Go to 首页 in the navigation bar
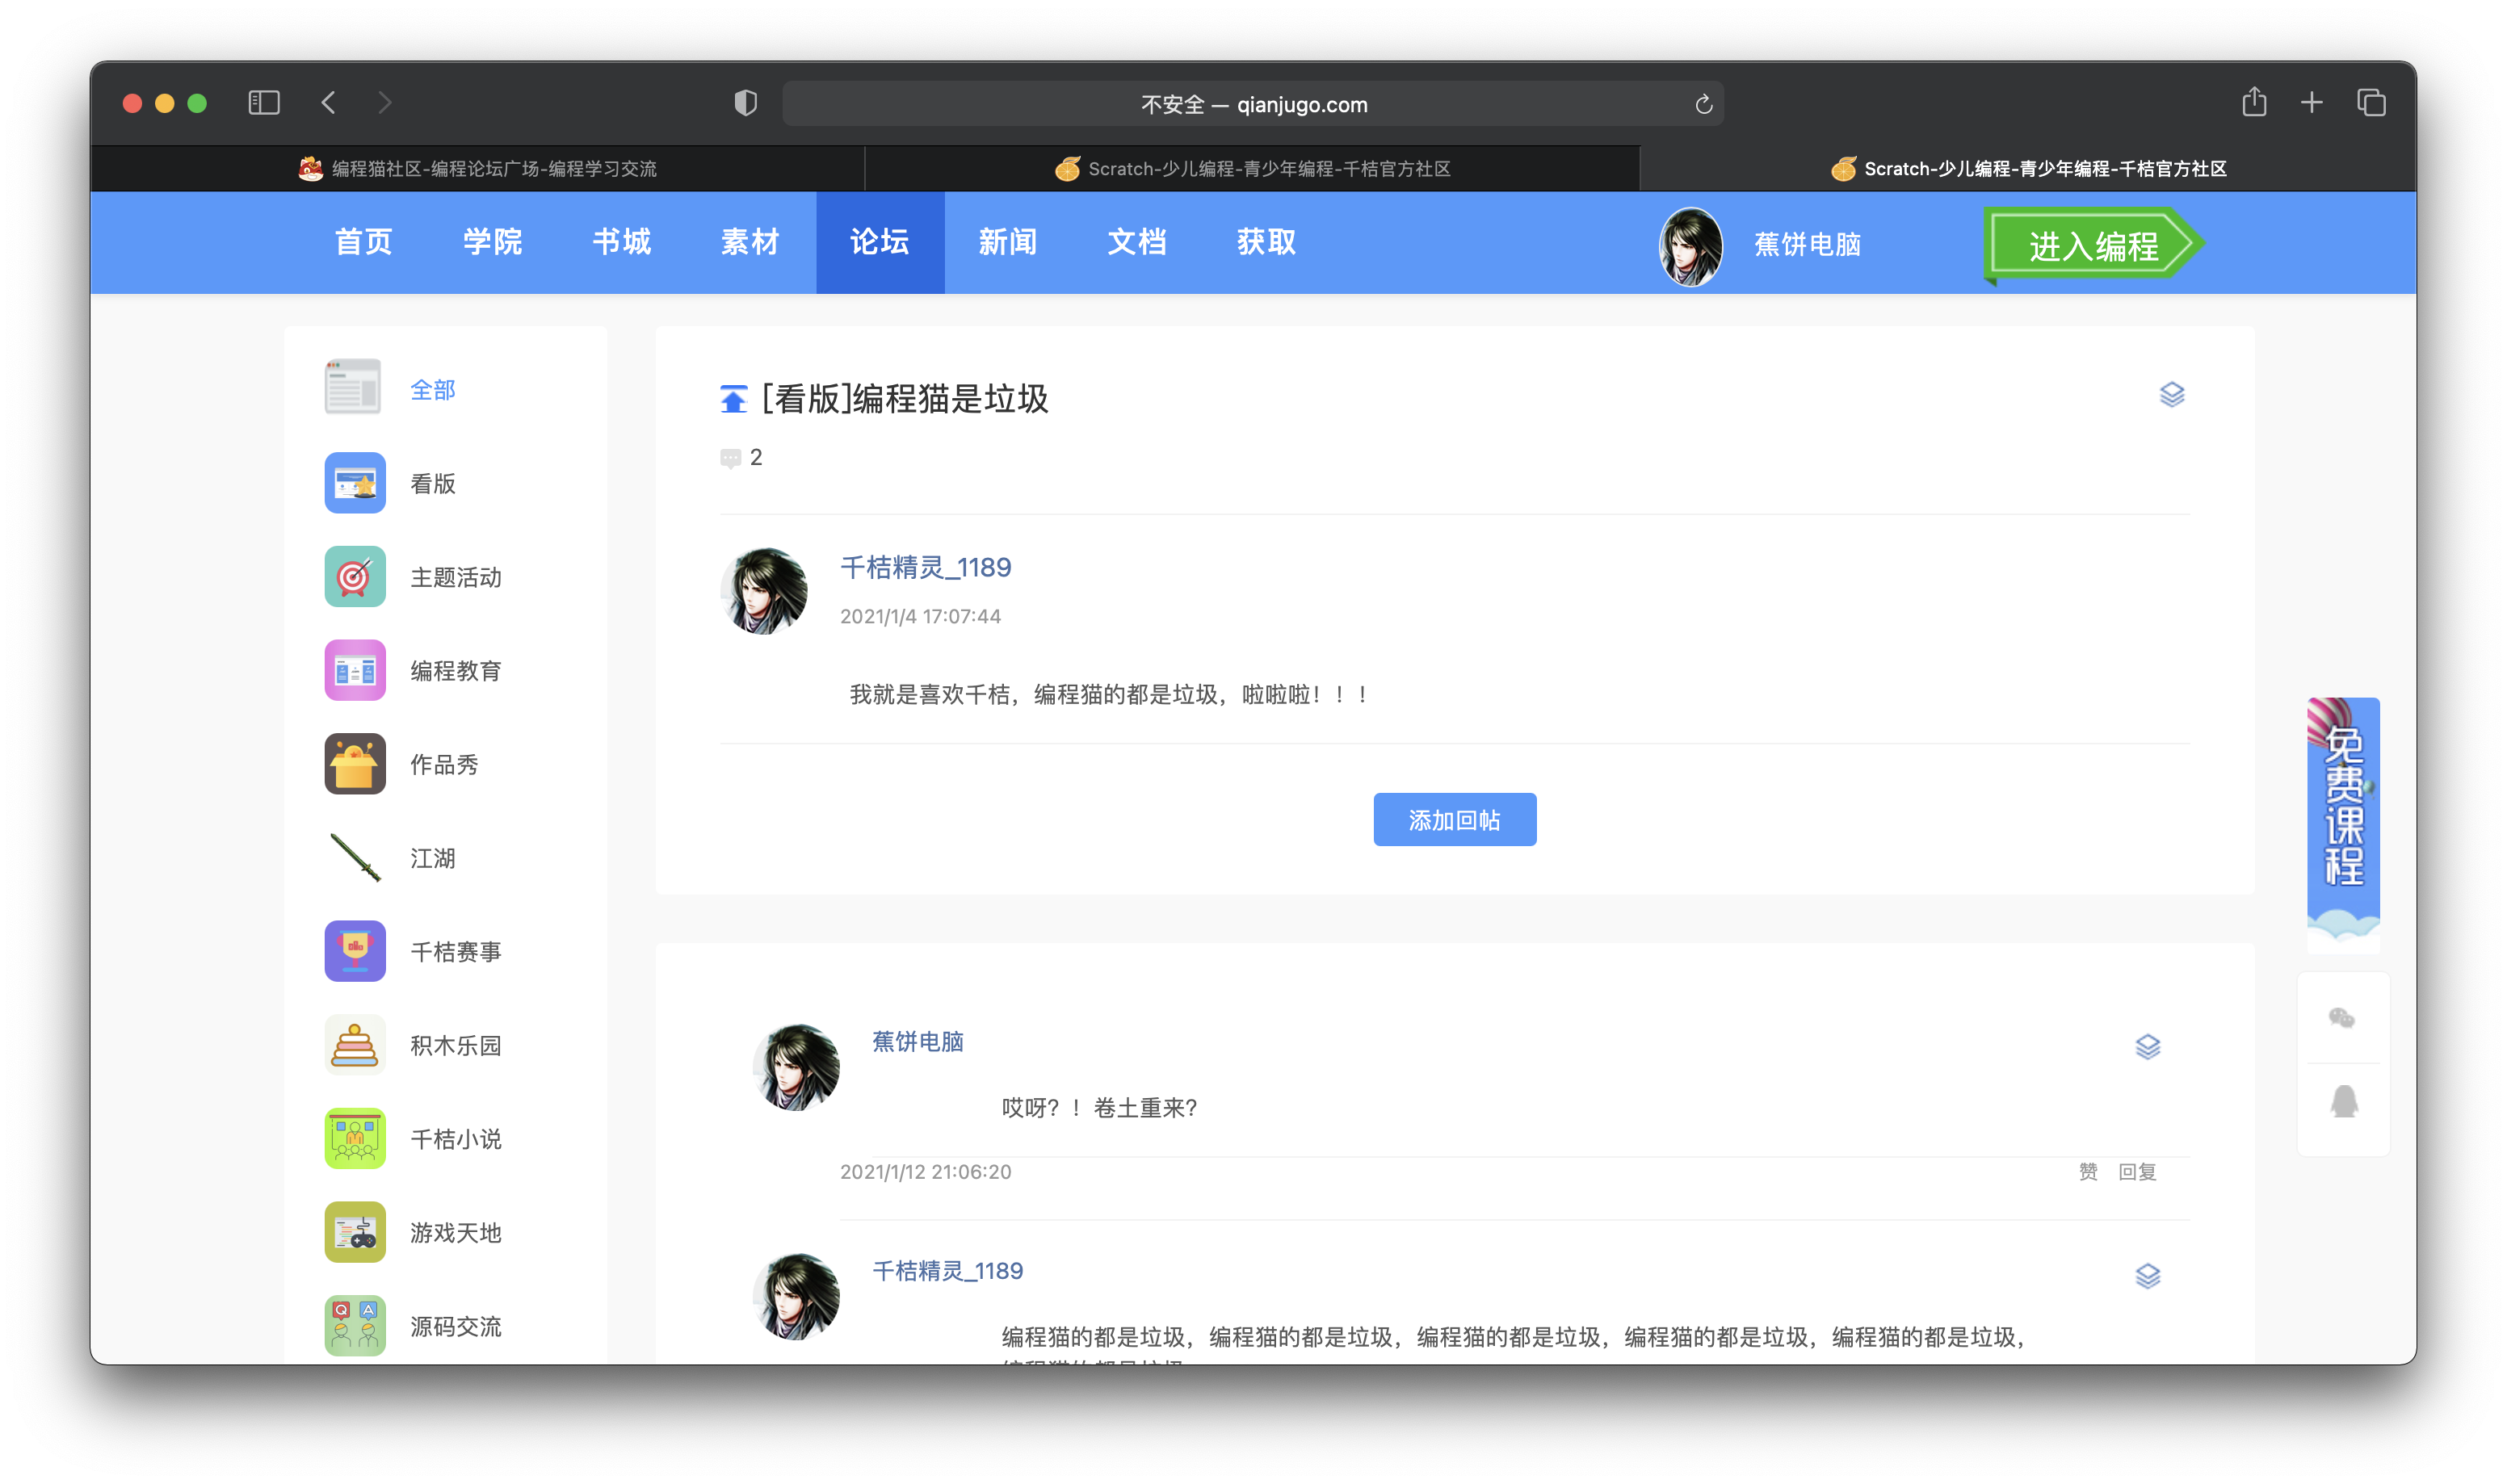The height and width of the screenshot is (1484, 2507). [364, 242]
